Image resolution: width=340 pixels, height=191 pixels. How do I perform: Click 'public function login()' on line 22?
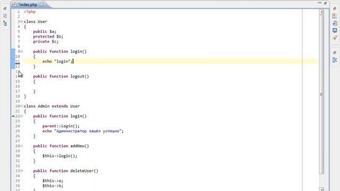click(60, 116)
